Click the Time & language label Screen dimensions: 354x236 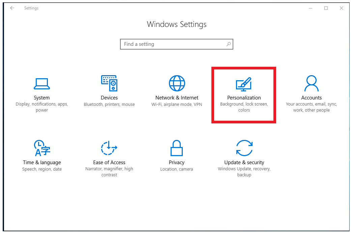(x=42, y=163)
